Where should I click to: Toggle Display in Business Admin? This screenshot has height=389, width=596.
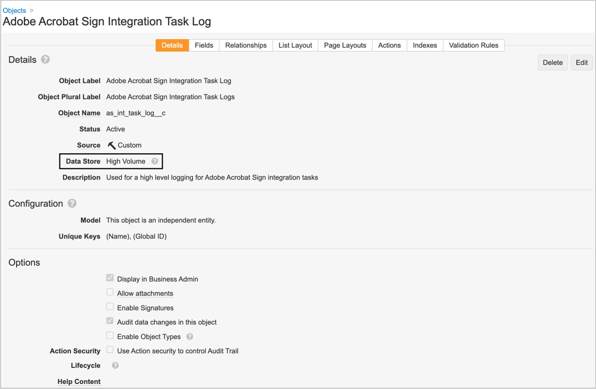coord(110,277)
